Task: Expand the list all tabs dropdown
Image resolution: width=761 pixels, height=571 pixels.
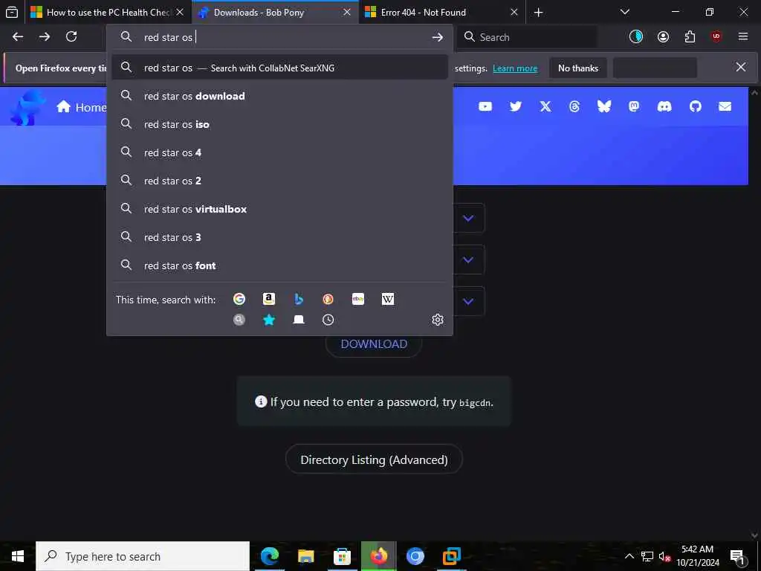Action: click(x=624, y=12)
